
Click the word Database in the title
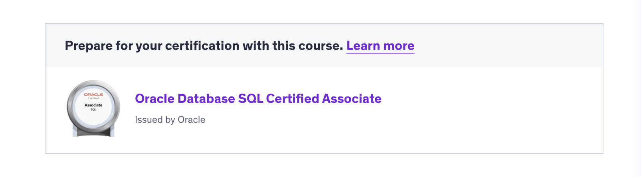[x=206, y=98]
